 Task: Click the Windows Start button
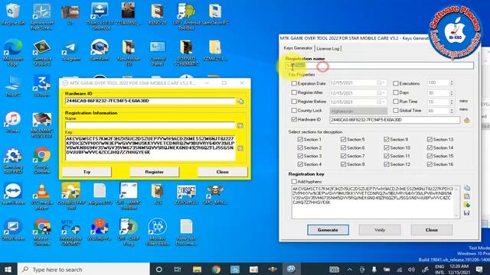8,269
